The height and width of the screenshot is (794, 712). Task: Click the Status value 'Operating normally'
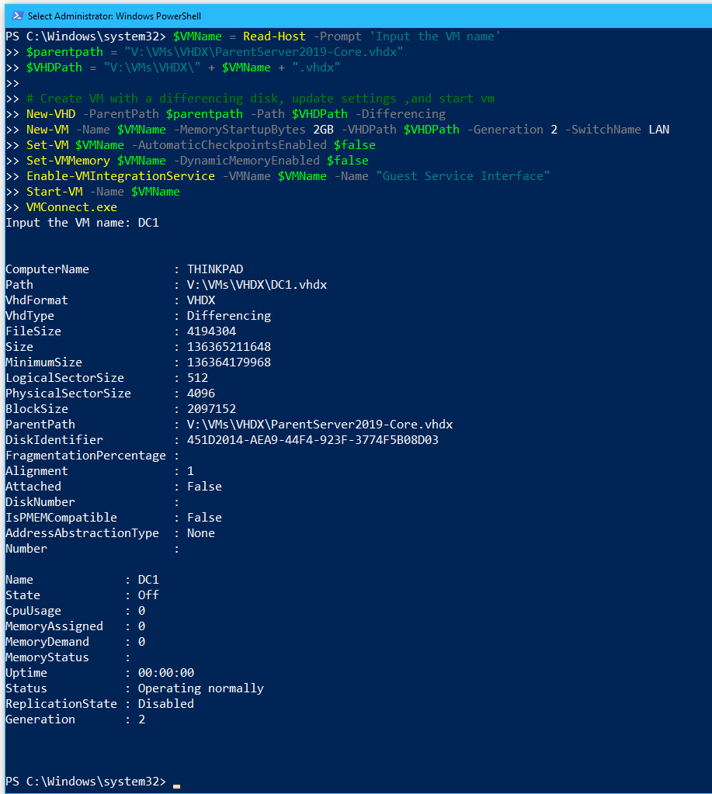click(201, 688)
